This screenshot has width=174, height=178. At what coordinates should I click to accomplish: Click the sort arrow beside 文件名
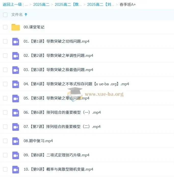(26, 15)
